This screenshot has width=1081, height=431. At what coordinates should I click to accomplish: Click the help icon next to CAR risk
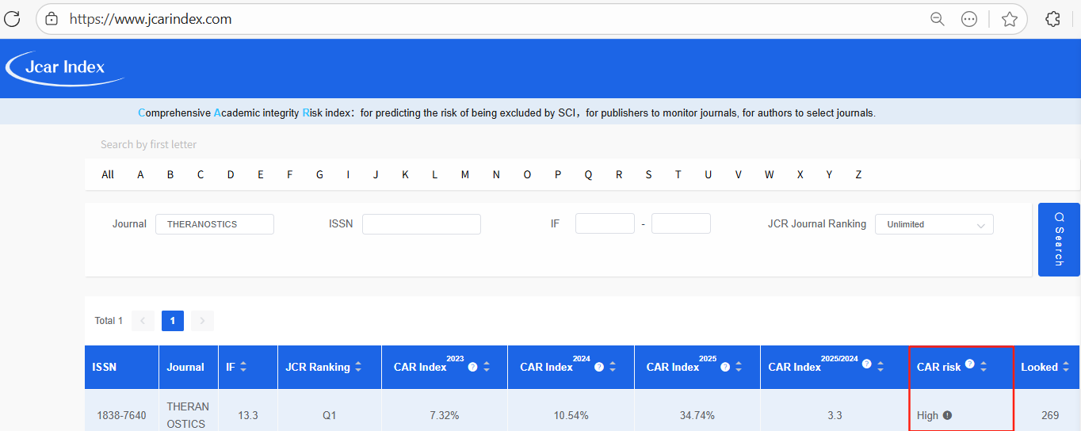tap(969, 364)
